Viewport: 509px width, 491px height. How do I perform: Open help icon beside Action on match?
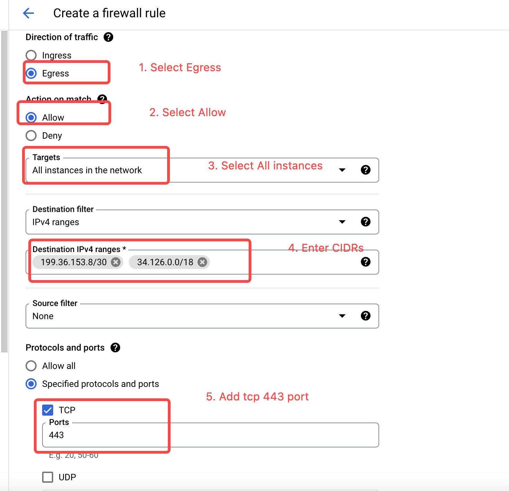point(102,99)
